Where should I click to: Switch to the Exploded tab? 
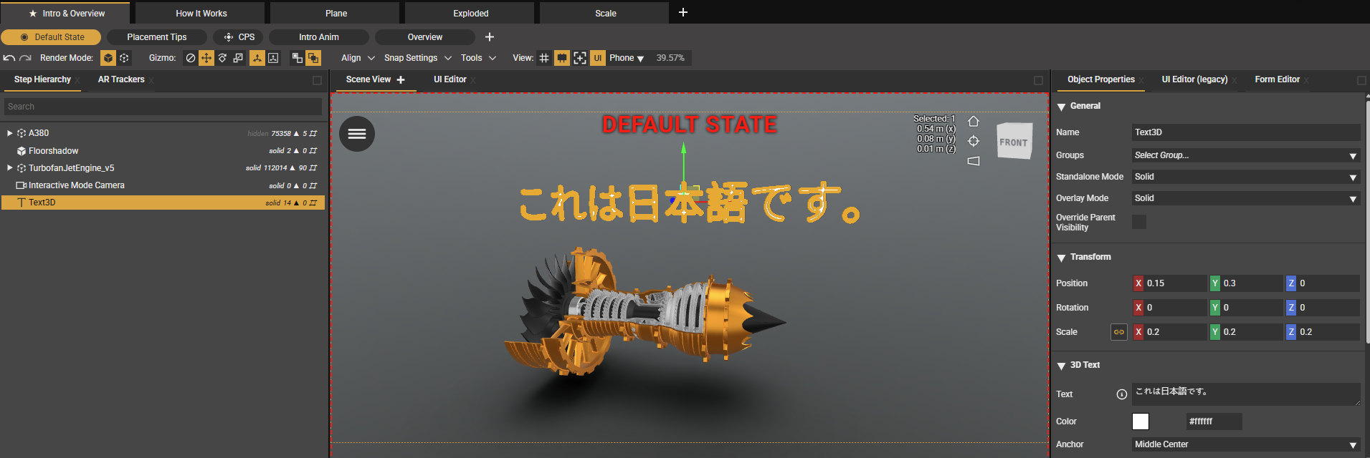[470, 13]
